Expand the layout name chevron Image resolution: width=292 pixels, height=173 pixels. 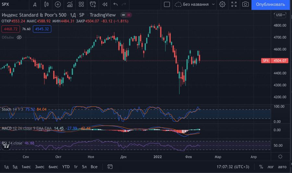point(213,4)
